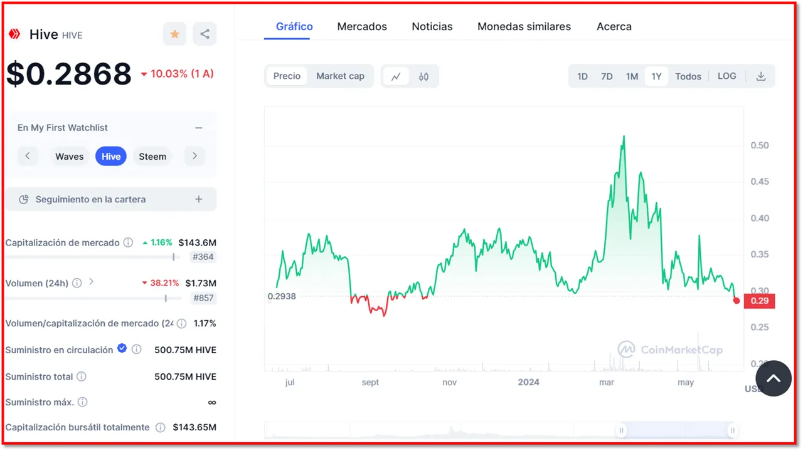Viewport: 803px width, 451px height.
Task: Click the right handle of the chart range slider
Action: 732,430
